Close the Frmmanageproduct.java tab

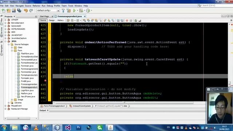tap(84, 16)
